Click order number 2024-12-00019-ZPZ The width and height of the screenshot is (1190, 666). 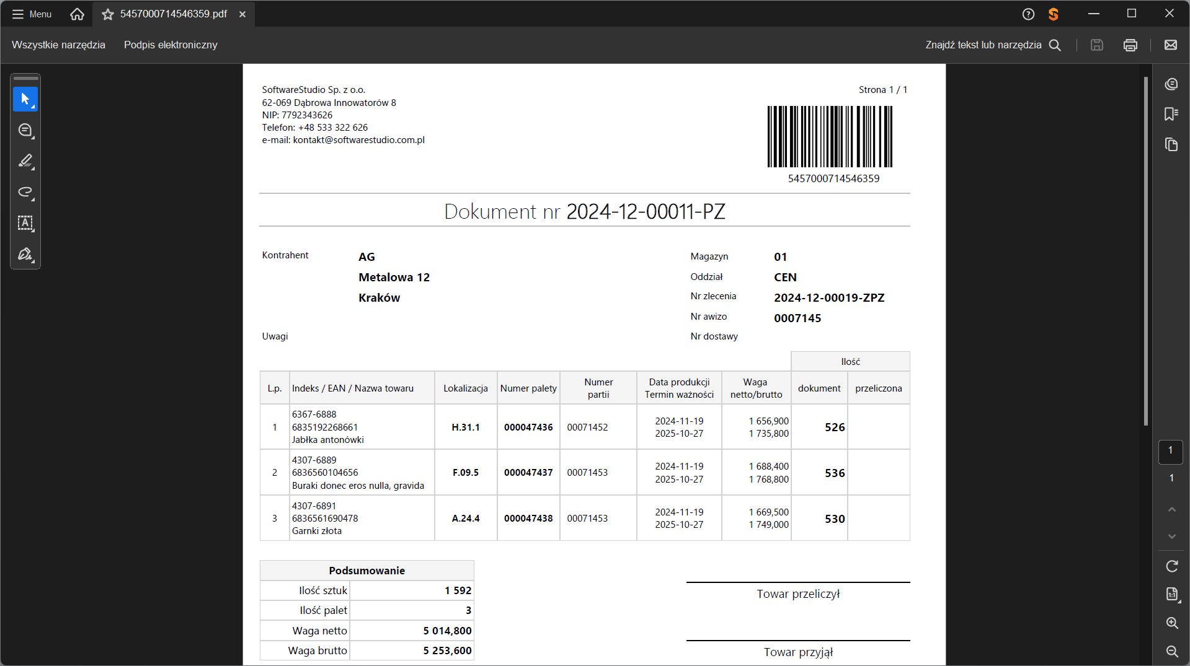pyautogui.click(x=829, y=297)
